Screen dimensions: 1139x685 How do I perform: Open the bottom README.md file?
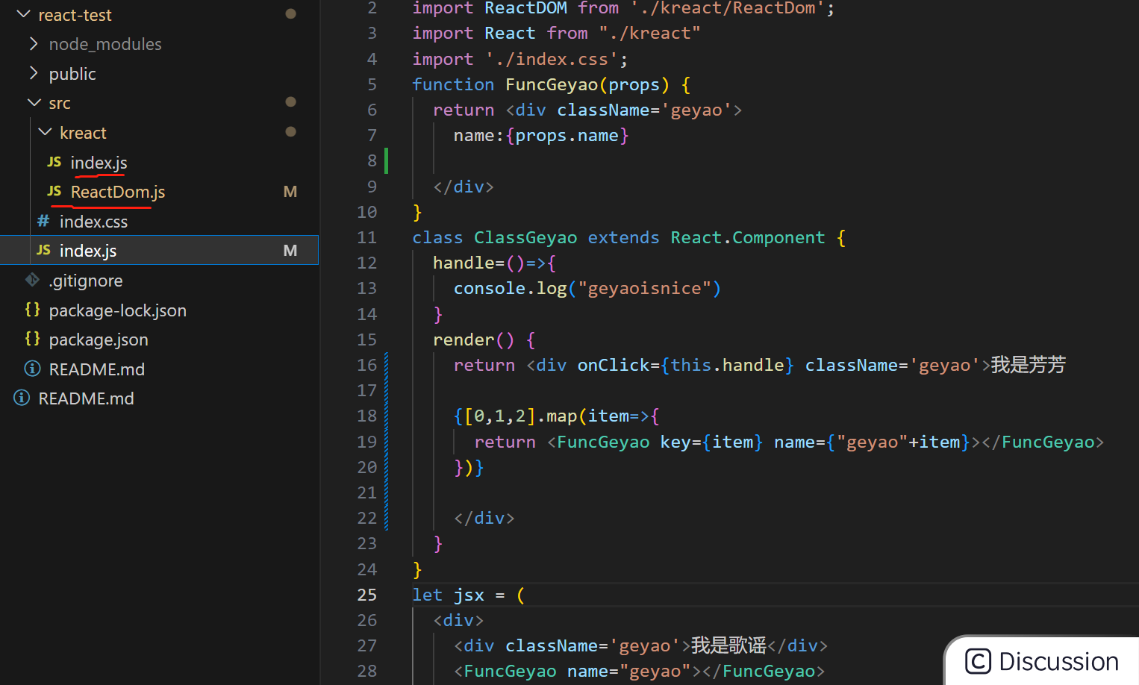click(x=86, y=398)
